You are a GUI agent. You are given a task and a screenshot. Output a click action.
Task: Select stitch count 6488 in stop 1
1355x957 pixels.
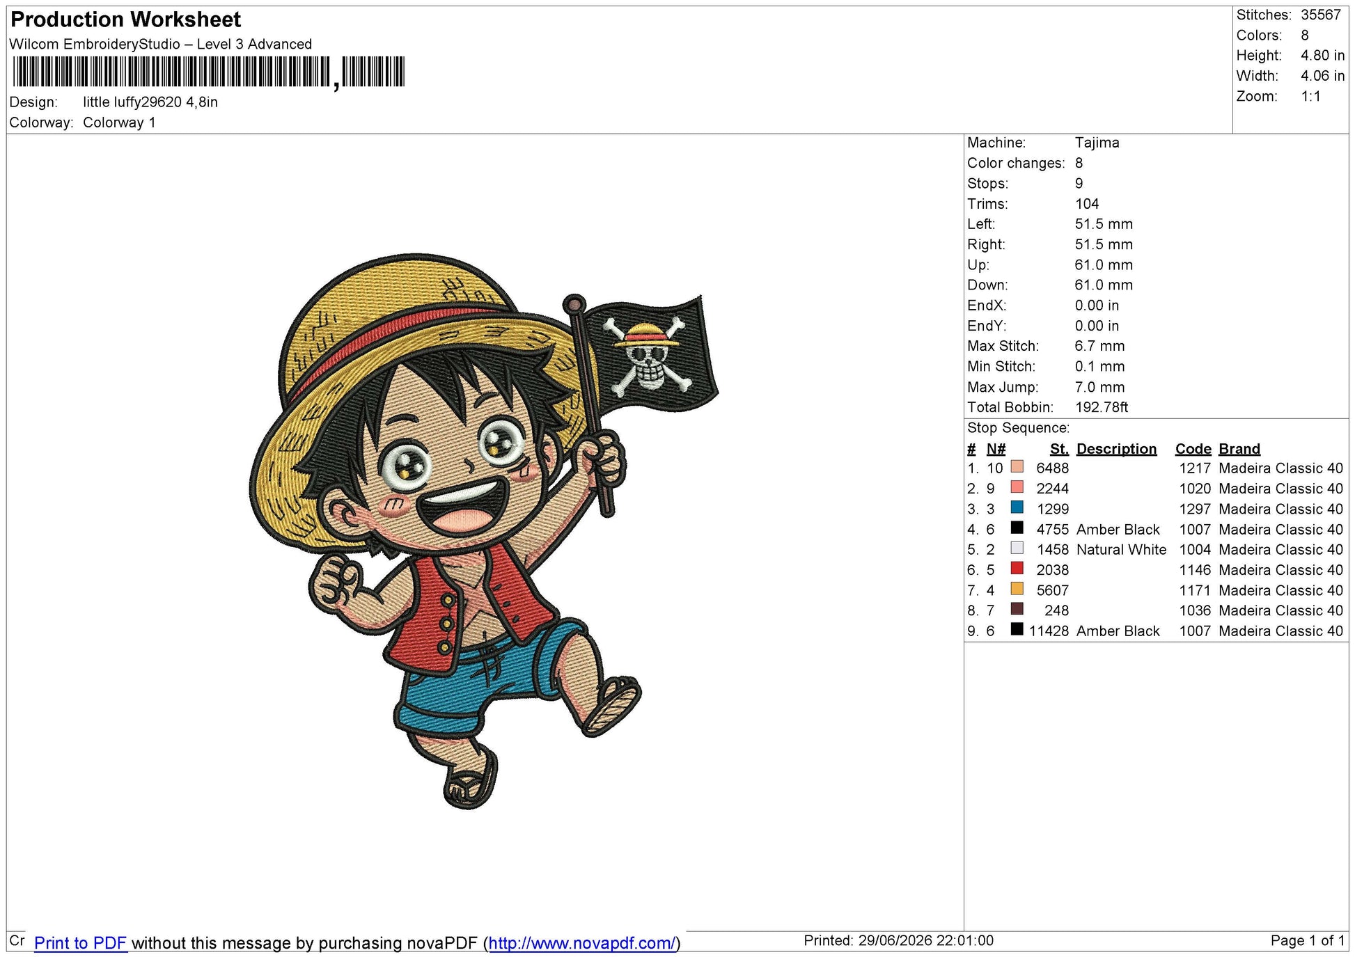click(1052, 468)
